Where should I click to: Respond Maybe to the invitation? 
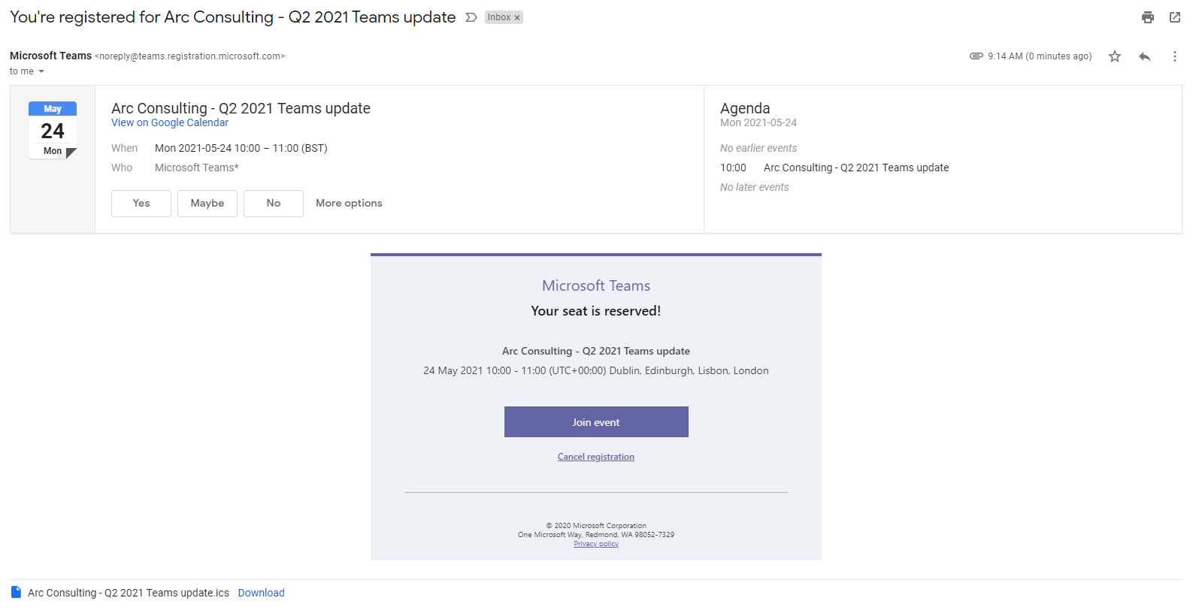click(207, 204)
